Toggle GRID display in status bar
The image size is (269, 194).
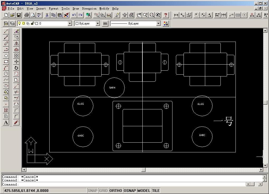click(x=103, y=191)
